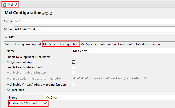
Task: Check Mcl Enable Virtual Address Mapping Support
Action: [73, 85]
